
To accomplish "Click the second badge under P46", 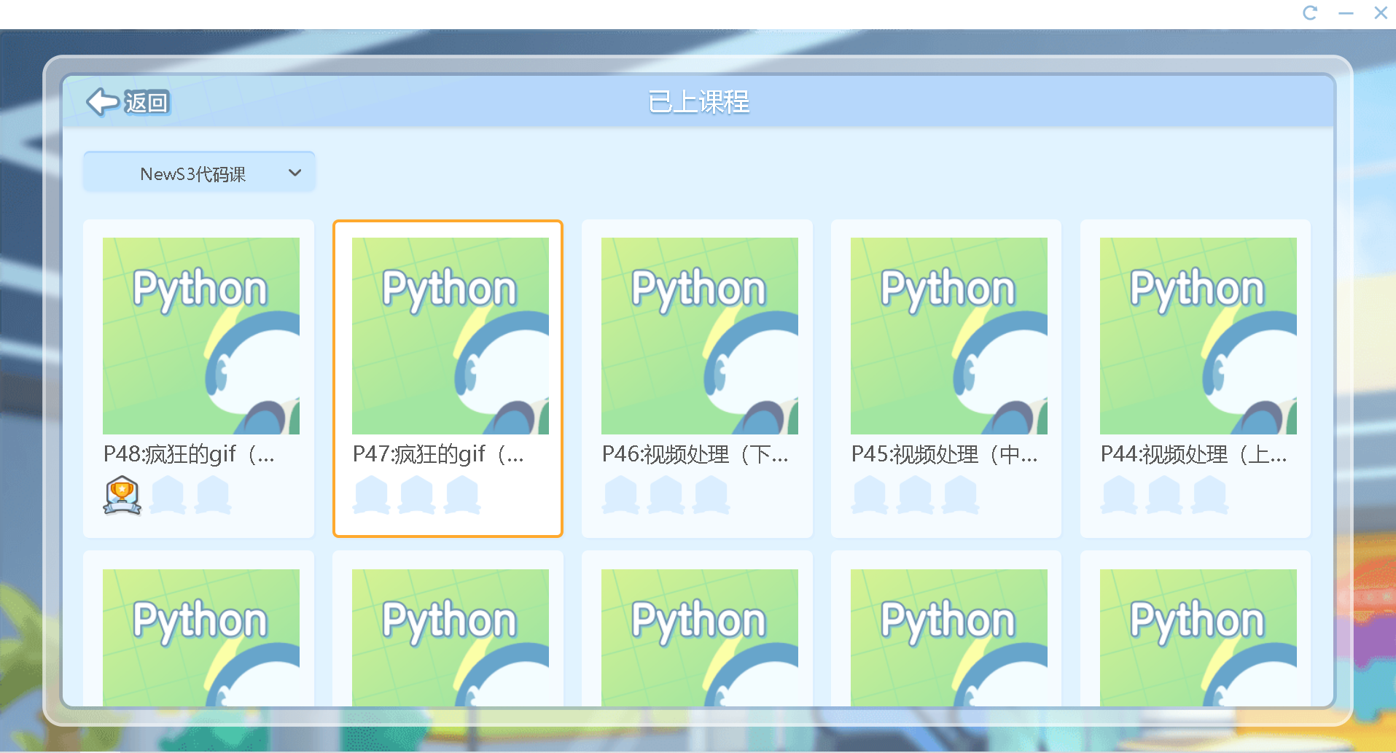I will pos(667,495).
